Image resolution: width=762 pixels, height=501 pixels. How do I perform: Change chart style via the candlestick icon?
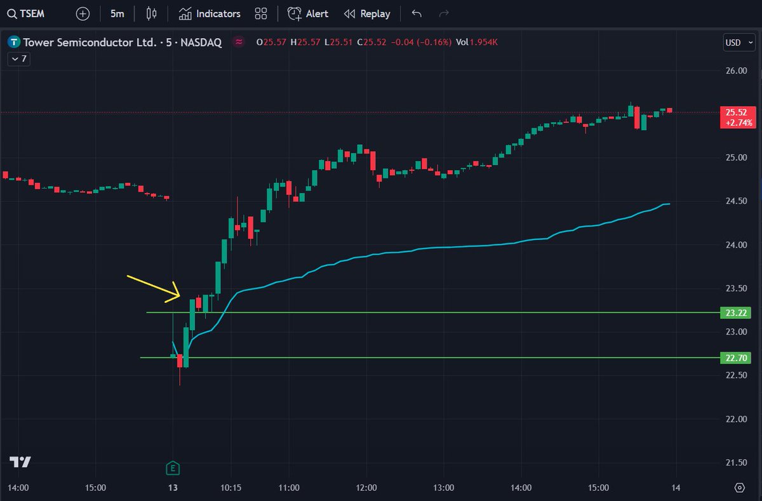[x=151, y=13]
